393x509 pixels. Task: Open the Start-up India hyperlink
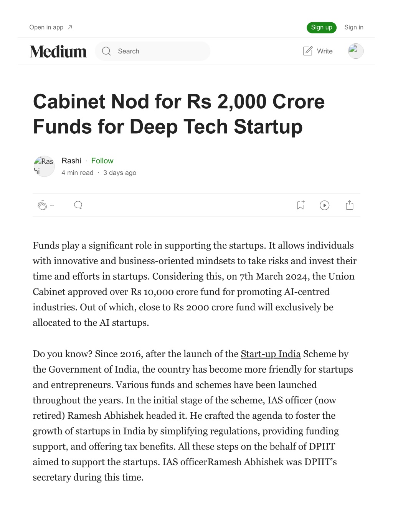(x=271, y=354)
